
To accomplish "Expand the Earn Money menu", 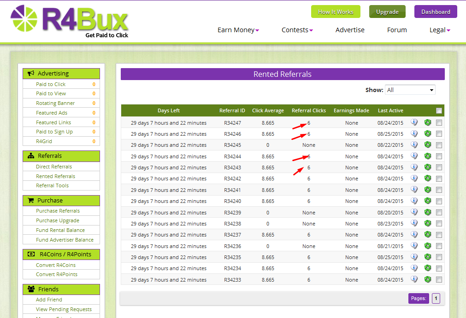I will (x=238, y=30).
